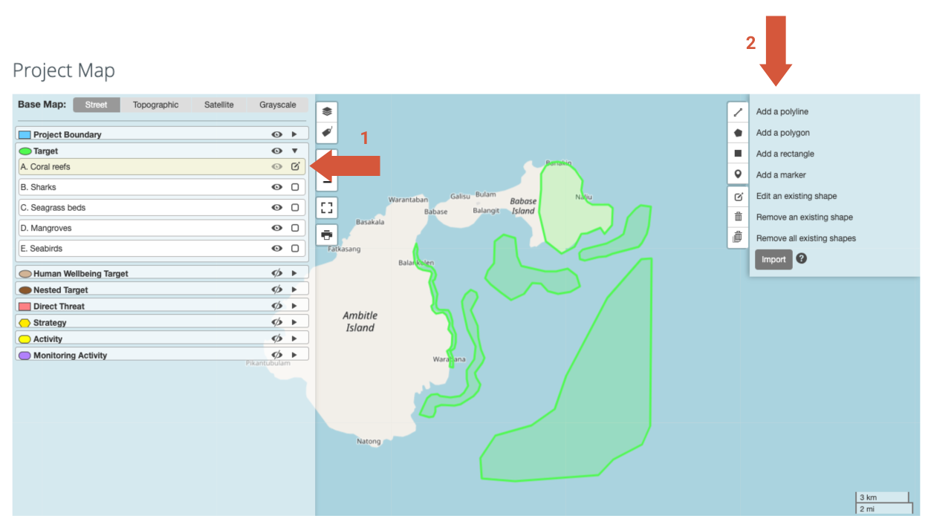Check the box next to B. Sharks
931x527 pixels.
295,187
